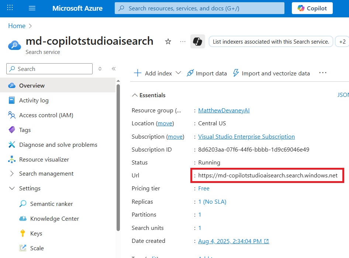Click the service Url value
Viewport: 349px width, 258px height.
pyautogui.click(x=268, y=176)
